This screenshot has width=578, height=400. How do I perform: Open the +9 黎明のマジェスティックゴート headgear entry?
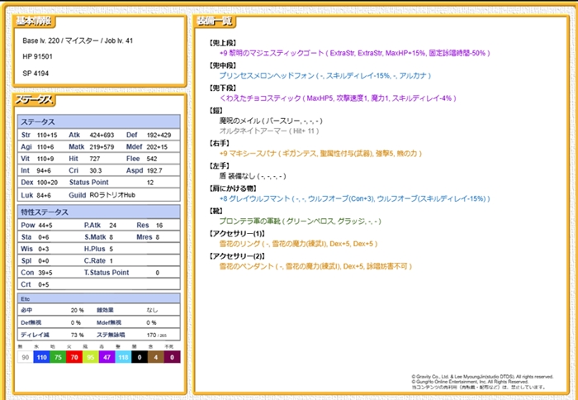point(272,52)
